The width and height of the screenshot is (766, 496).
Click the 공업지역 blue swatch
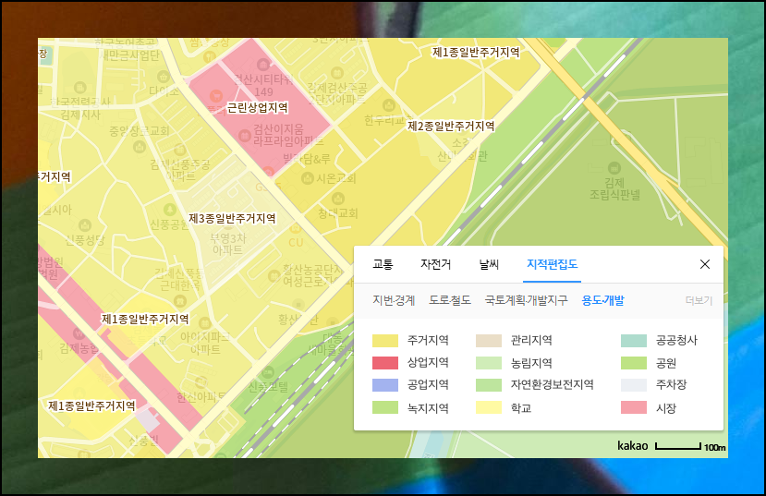385,384
